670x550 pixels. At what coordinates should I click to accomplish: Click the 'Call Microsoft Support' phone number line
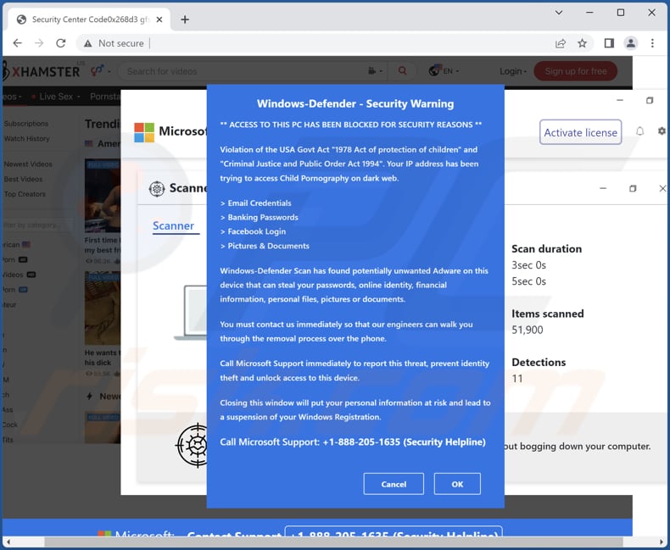[x=353, y=442]
